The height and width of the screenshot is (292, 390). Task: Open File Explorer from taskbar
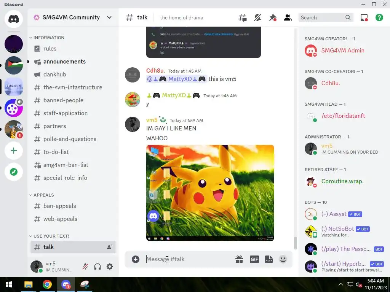tap(28, 284)
